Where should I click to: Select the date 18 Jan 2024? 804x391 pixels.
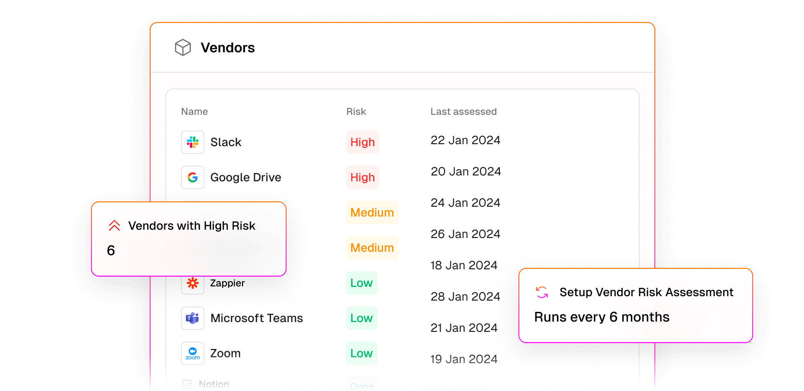pos(464,265)
